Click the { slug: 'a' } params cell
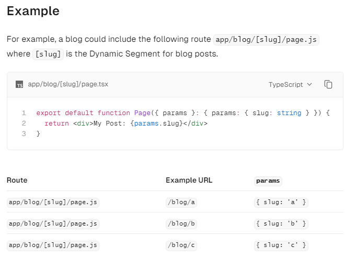This screenshot has height=258, width=345. [281, 202]
